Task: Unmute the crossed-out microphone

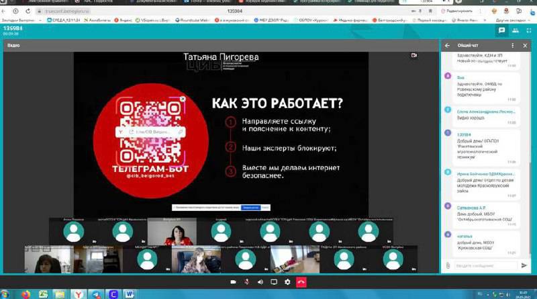Action: [x=246, y=282]
